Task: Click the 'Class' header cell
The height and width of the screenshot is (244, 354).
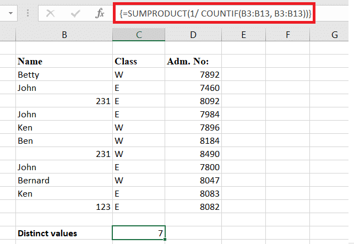Action: [138, 61]
